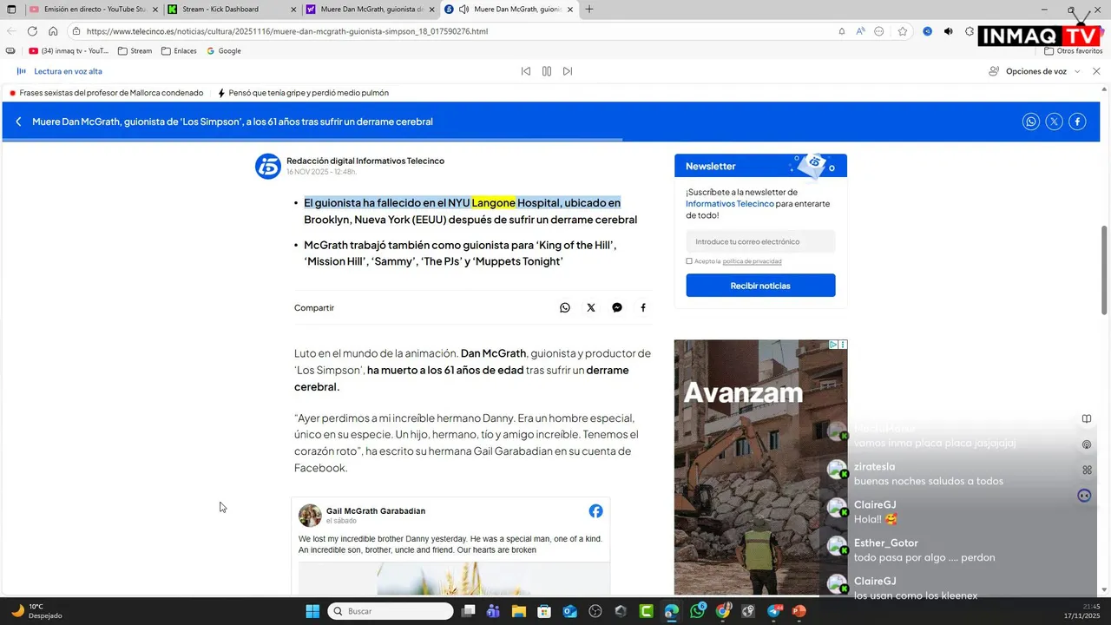Screen dimensions: 1111x625
Task: Open the política de privacidad link
Action: pyautogui.click(x=753, y=261)
